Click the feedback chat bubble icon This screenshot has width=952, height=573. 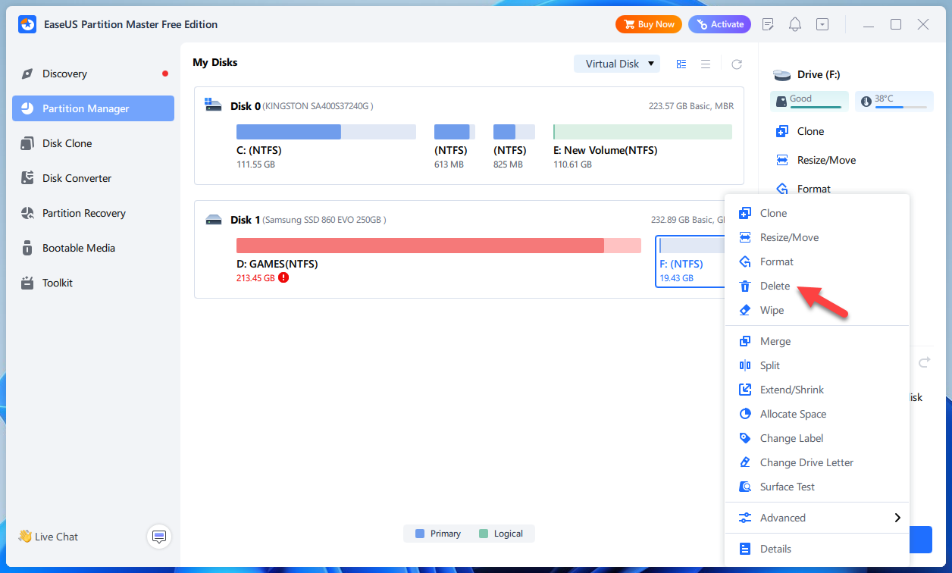(159, 537)
